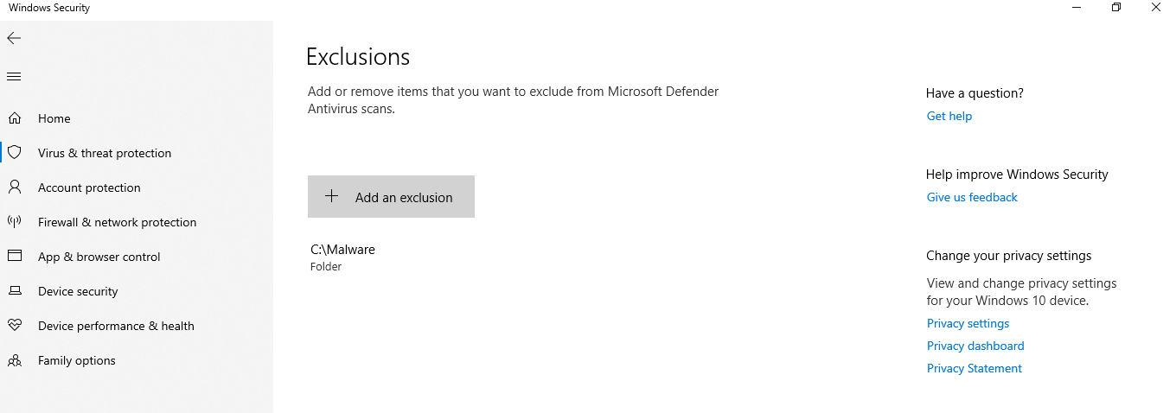Click the Virus & threat protection shield icon
This screenshot has height=413, width=1176.
14,153
